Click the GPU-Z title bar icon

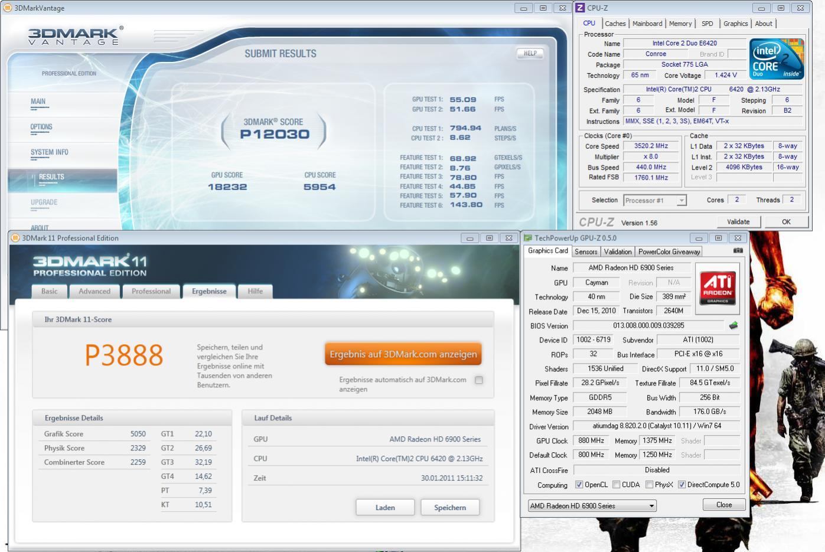click(x=527, y=238)
